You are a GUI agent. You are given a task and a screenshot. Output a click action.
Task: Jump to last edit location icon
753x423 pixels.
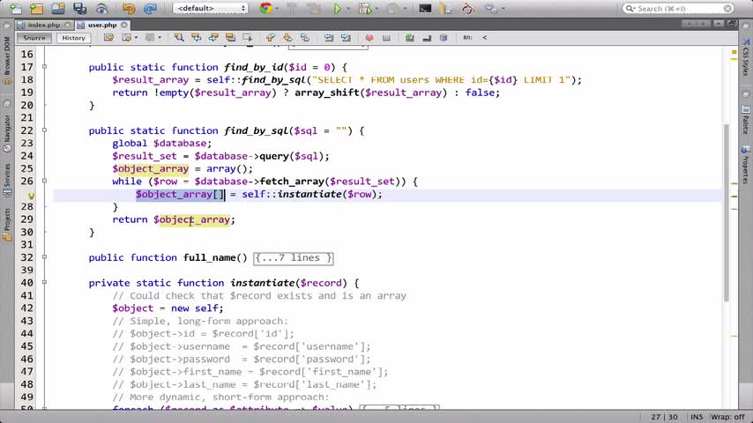pyautogui.click(x=108, y=37)
